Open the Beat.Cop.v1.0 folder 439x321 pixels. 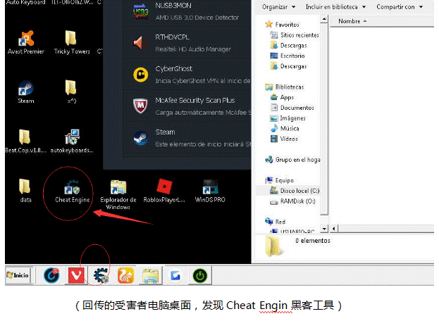(x=25, y=141)
